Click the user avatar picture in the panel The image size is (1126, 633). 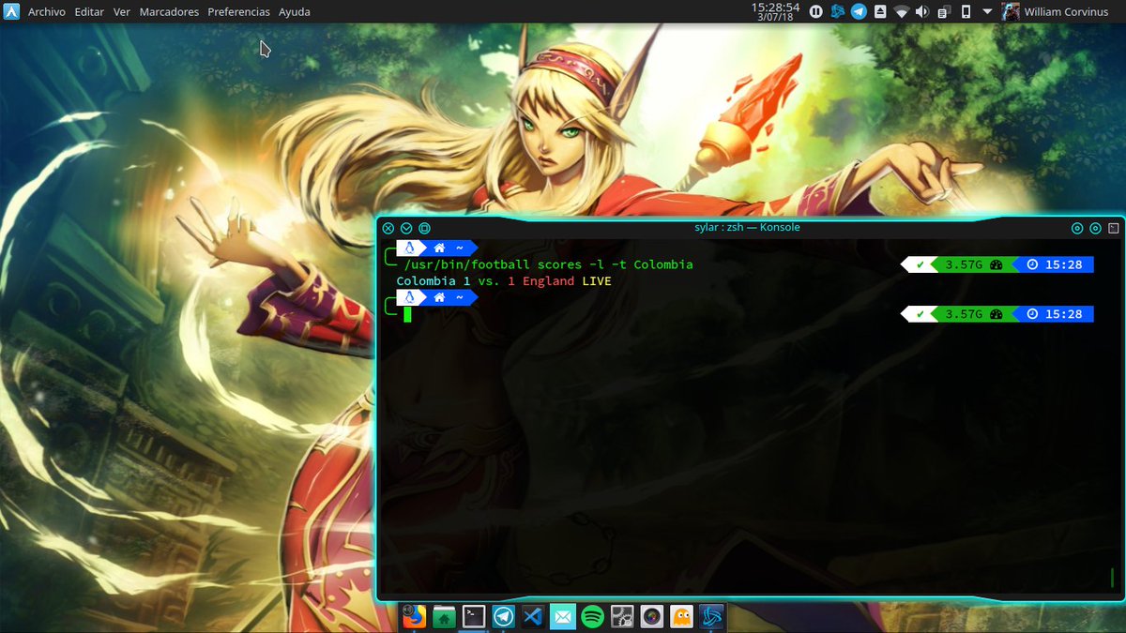tap(1011, 12)
